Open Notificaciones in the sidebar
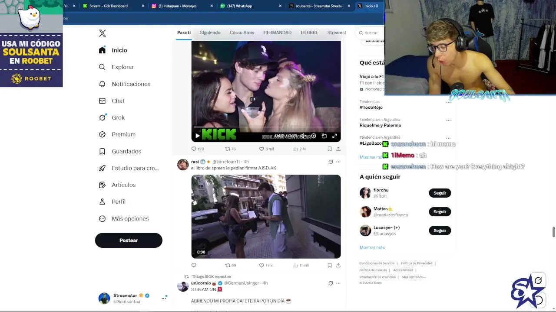 pyautogui.click(x=124, y=84)
